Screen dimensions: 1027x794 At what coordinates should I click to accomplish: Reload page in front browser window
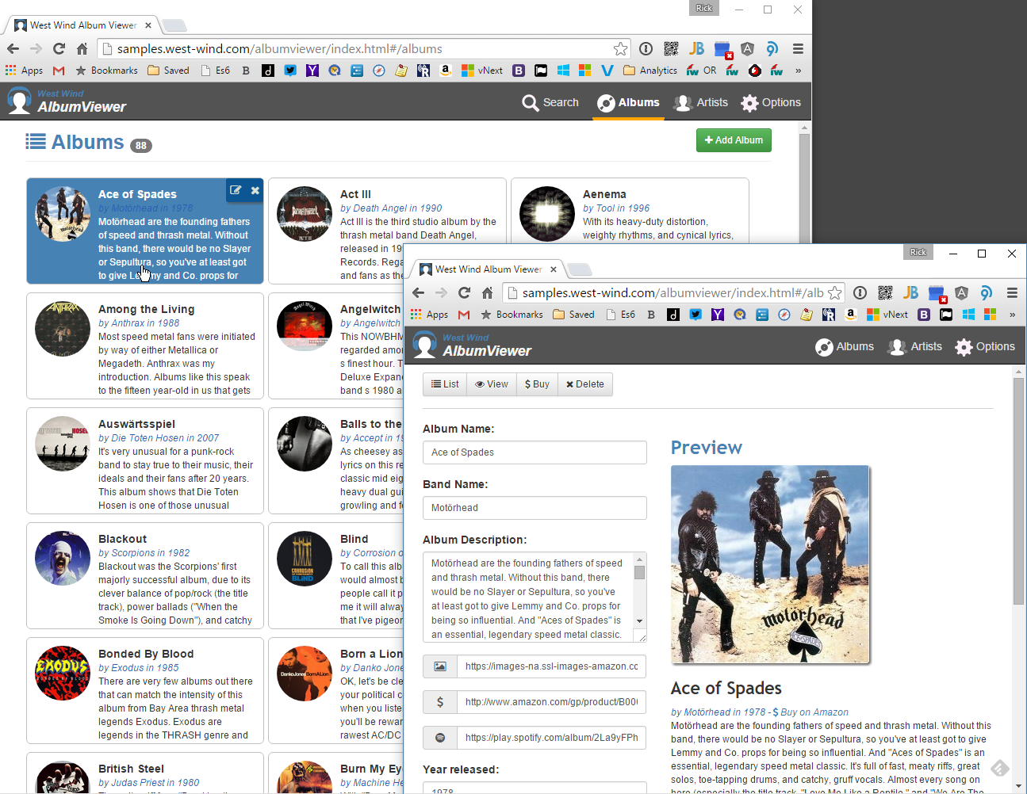(x=464, y=293)
